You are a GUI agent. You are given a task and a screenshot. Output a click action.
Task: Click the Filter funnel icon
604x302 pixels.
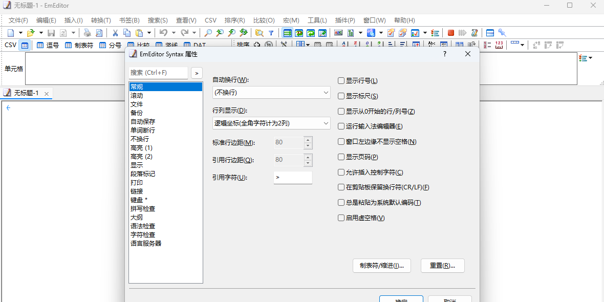(x=271, y=33)
